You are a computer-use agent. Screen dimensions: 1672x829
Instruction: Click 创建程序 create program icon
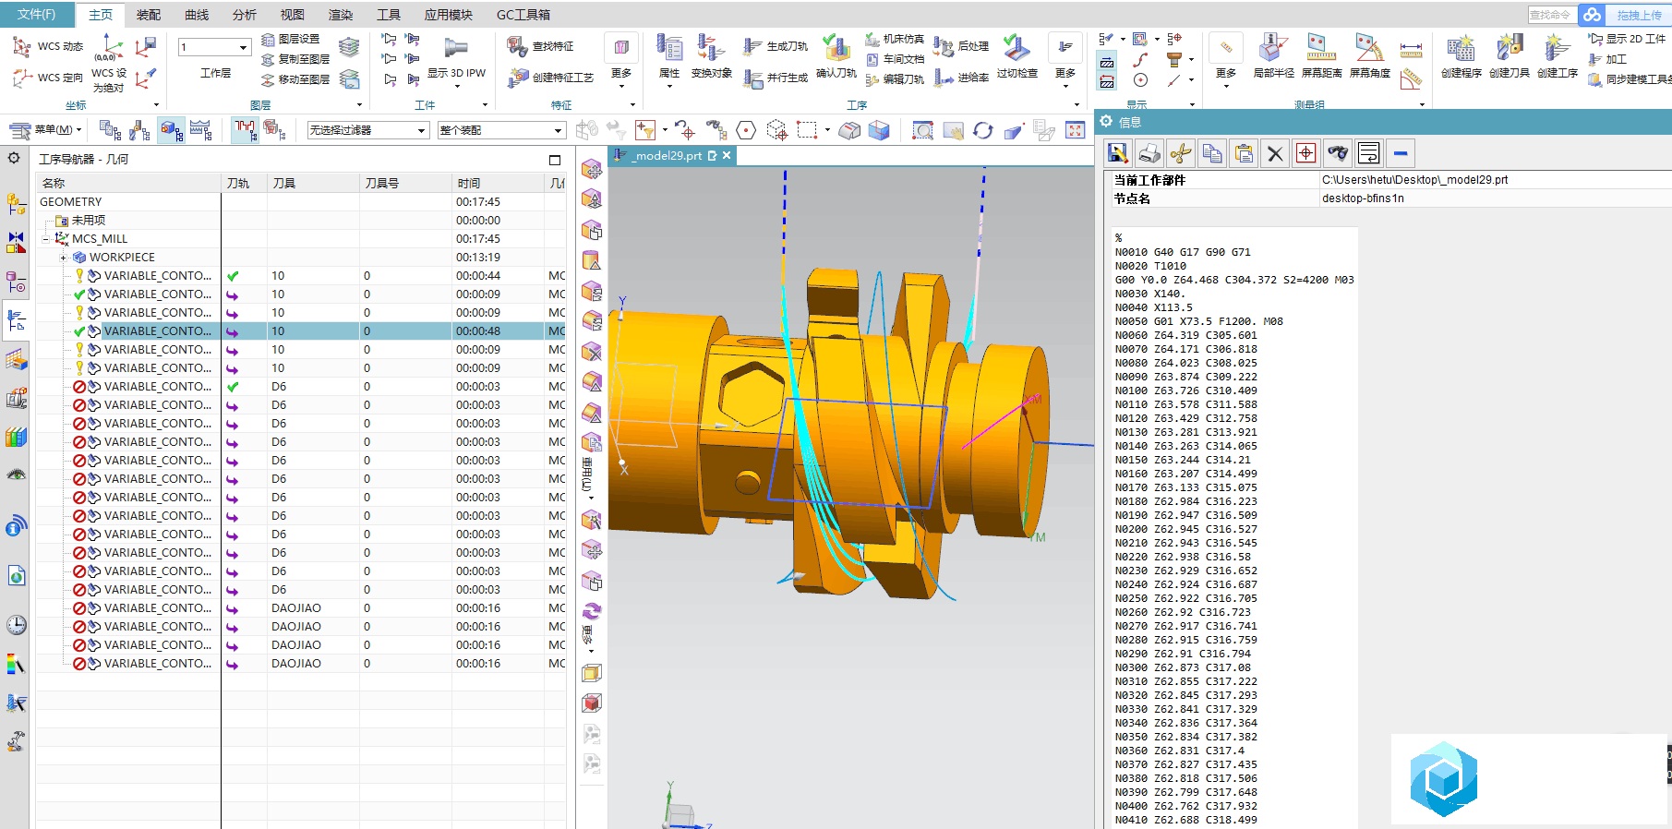click(1461, 57)
